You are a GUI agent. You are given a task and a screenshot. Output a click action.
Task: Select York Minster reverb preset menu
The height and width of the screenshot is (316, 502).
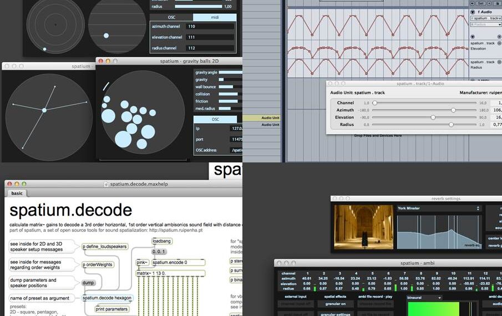[x=438, y=208]
